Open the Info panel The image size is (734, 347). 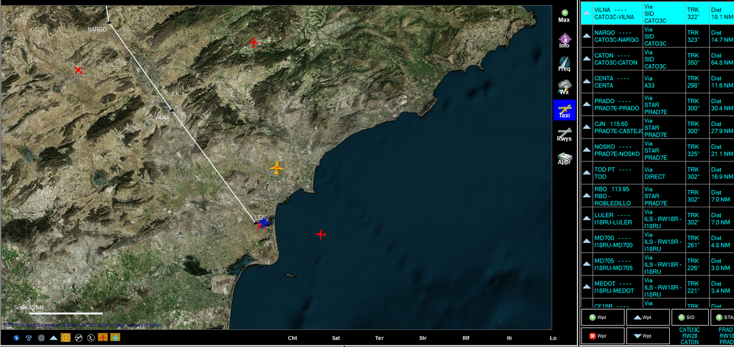pyautogui.click(x=564, y=41)
